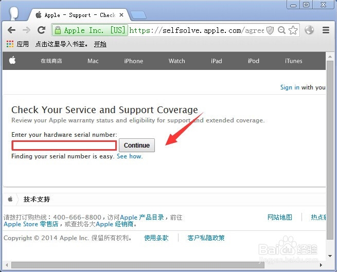Open 在线商店 in the navigation bar

click(51, 61)
